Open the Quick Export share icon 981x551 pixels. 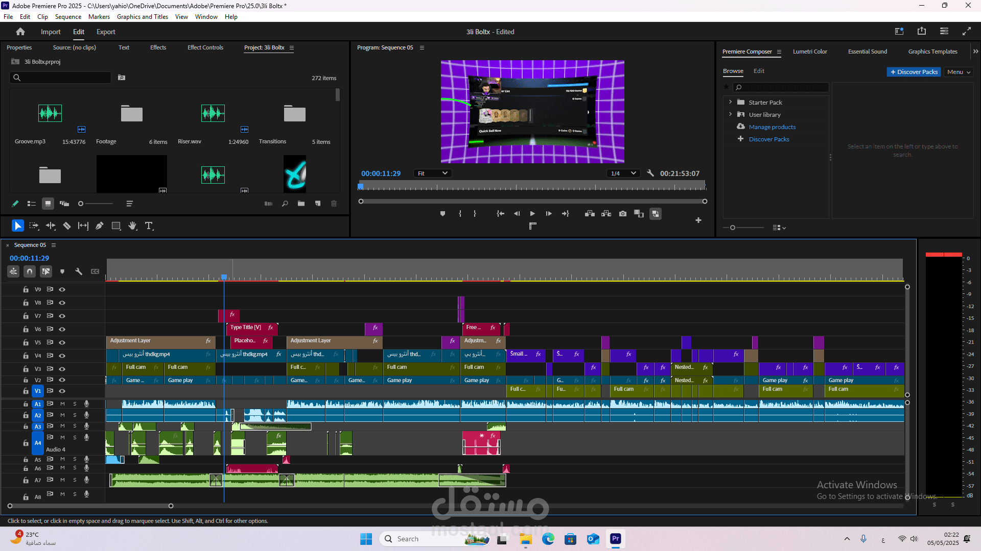point(922,32)
